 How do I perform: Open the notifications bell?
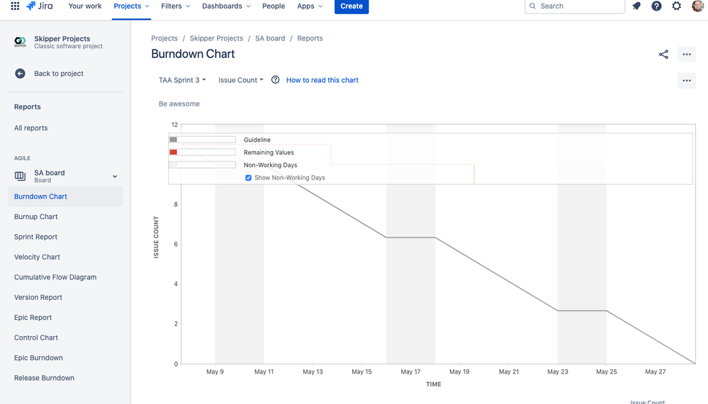tap(636, 6)
